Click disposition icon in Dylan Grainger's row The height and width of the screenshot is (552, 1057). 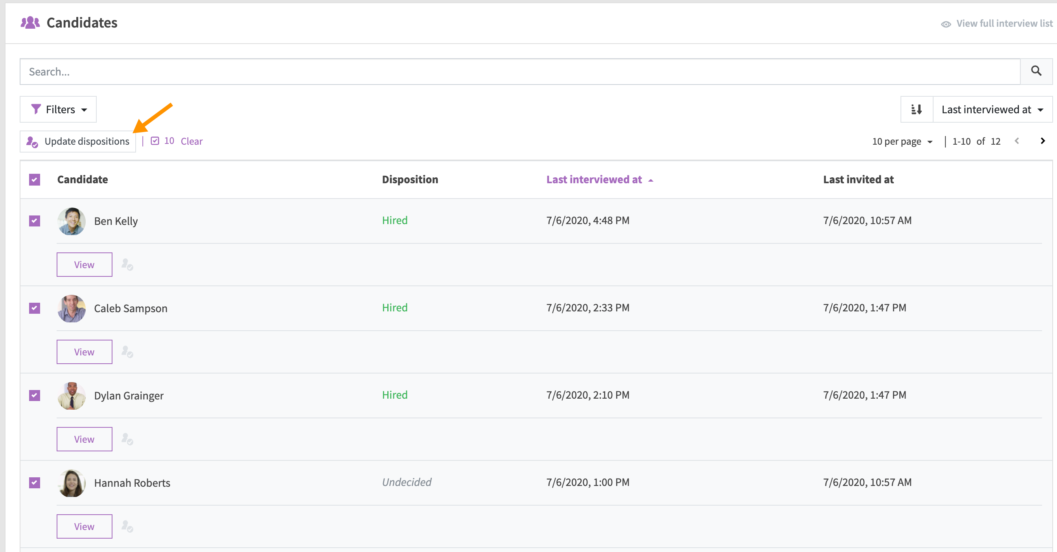click(x=127, y=439)
